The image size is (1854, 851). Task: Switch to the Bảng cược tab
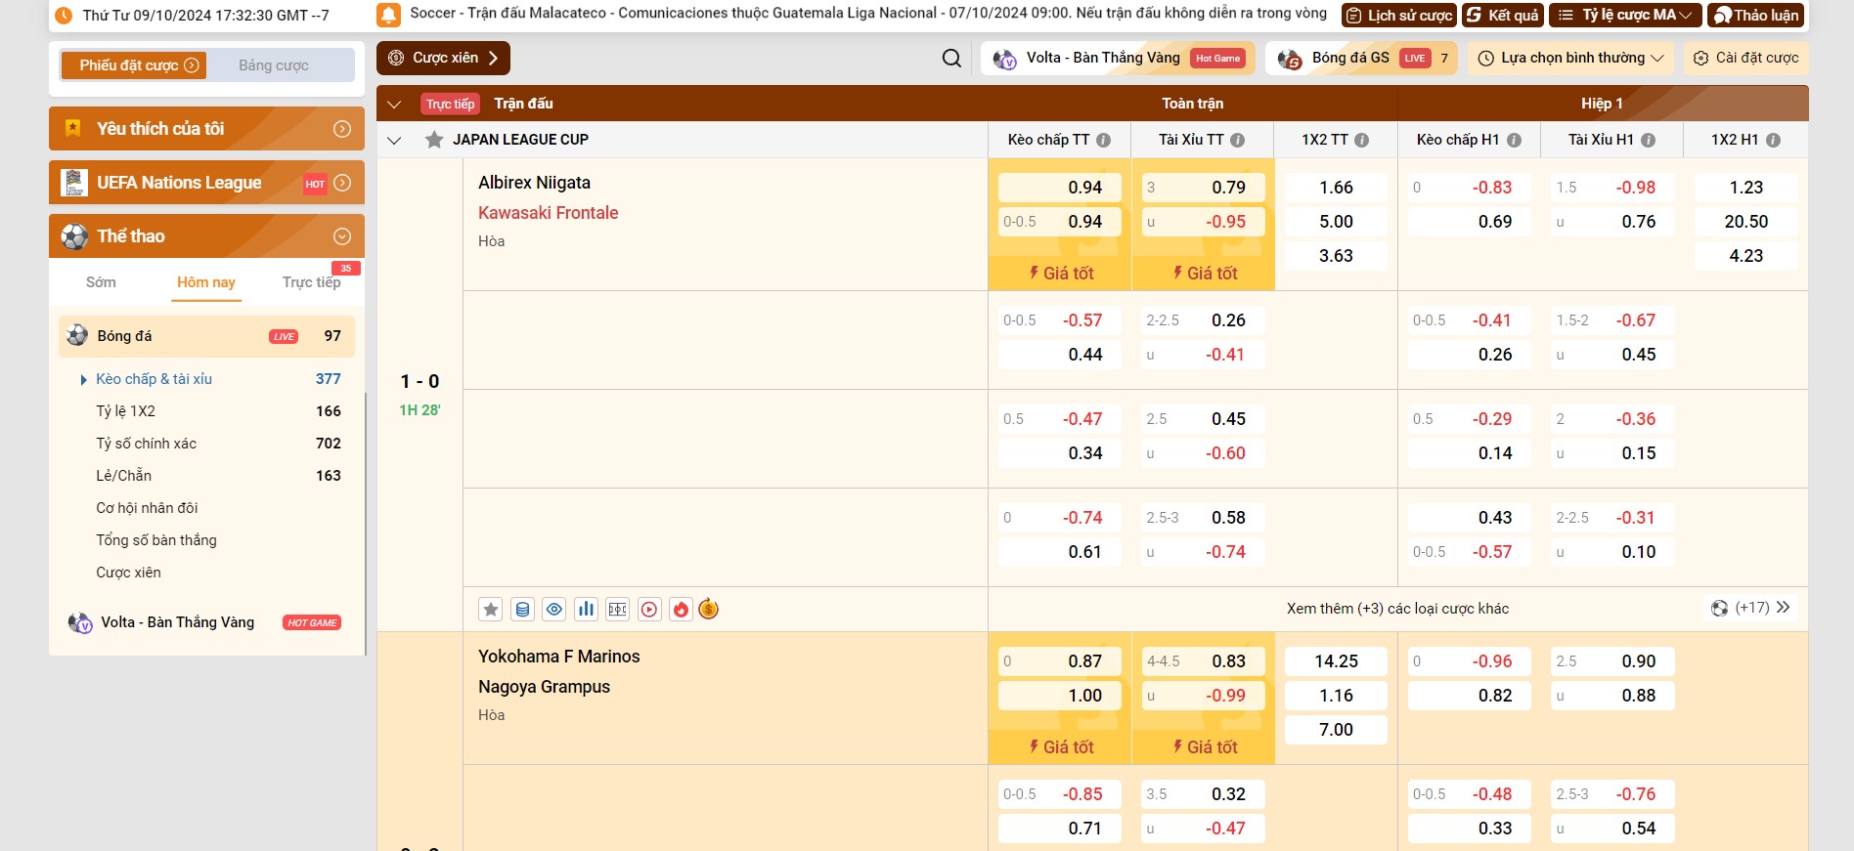274,65
